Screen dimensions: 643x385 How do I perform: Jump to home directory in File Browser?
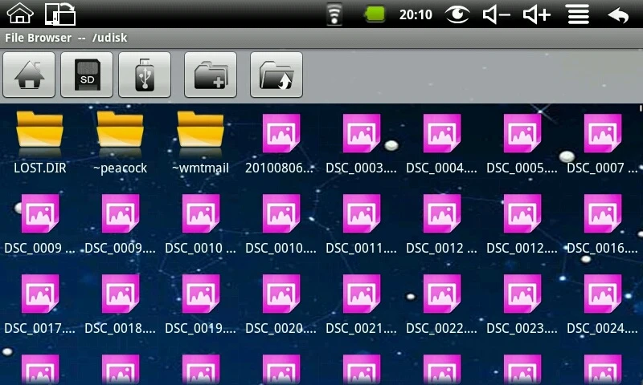pos(29,75)
